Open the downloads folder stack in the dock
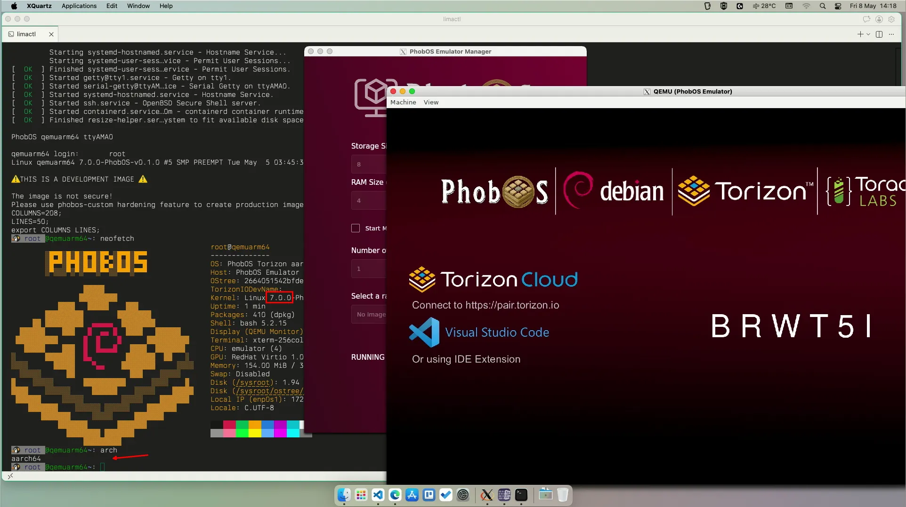906x507 pixels. coord(545,495)
